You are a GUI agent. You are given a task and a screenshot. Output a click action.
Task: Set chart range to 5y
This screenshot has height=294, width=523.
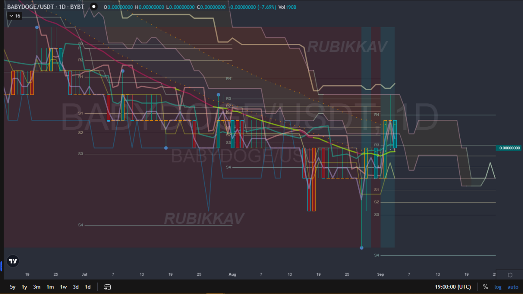pos(13,287)
